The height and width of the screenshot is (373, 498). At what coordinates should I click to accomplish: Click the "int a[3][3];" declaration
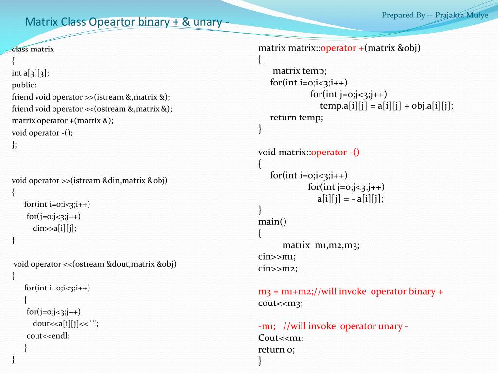pos(31,73)
